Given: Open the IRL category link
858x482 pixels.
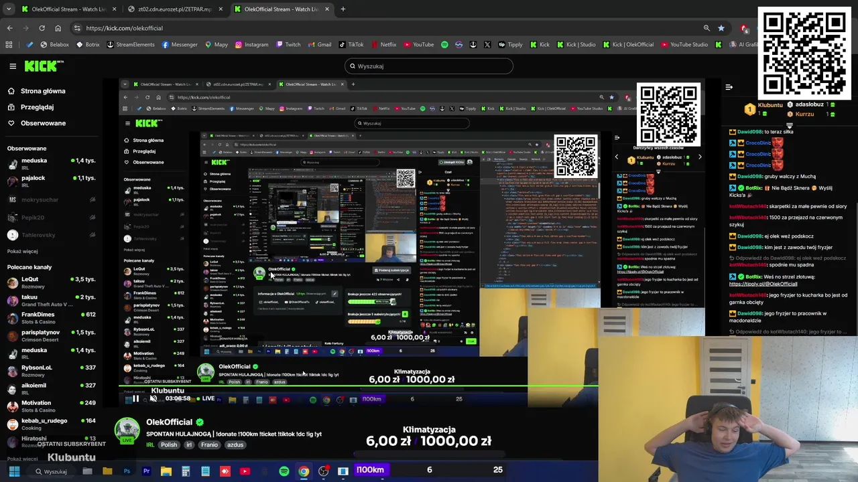Looking at the screenshot, I should click(150, 445).
